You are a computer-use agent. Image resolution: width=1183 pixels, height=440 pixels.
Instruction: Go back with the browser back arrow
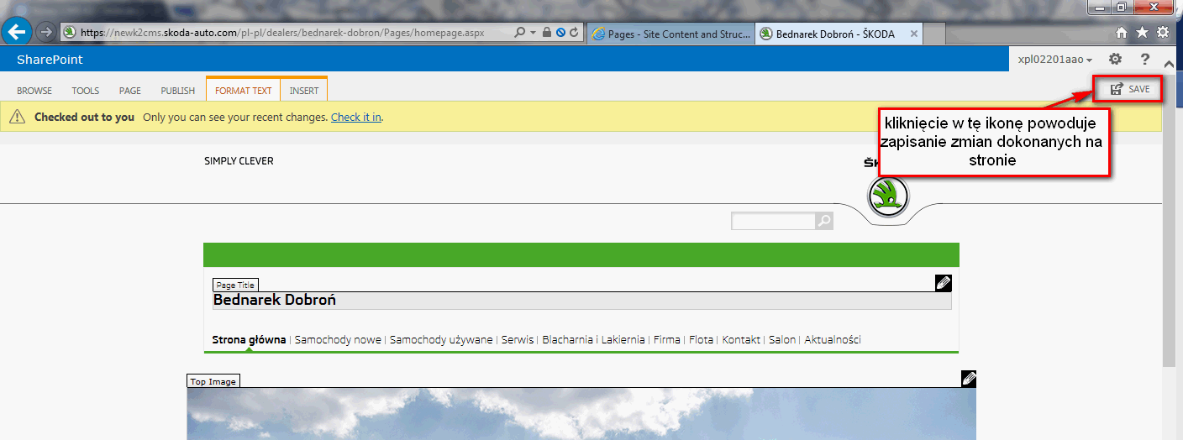(18, 32)
